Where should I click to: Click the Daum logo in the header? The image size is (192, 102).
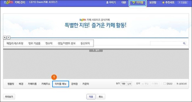coord(8,2)
